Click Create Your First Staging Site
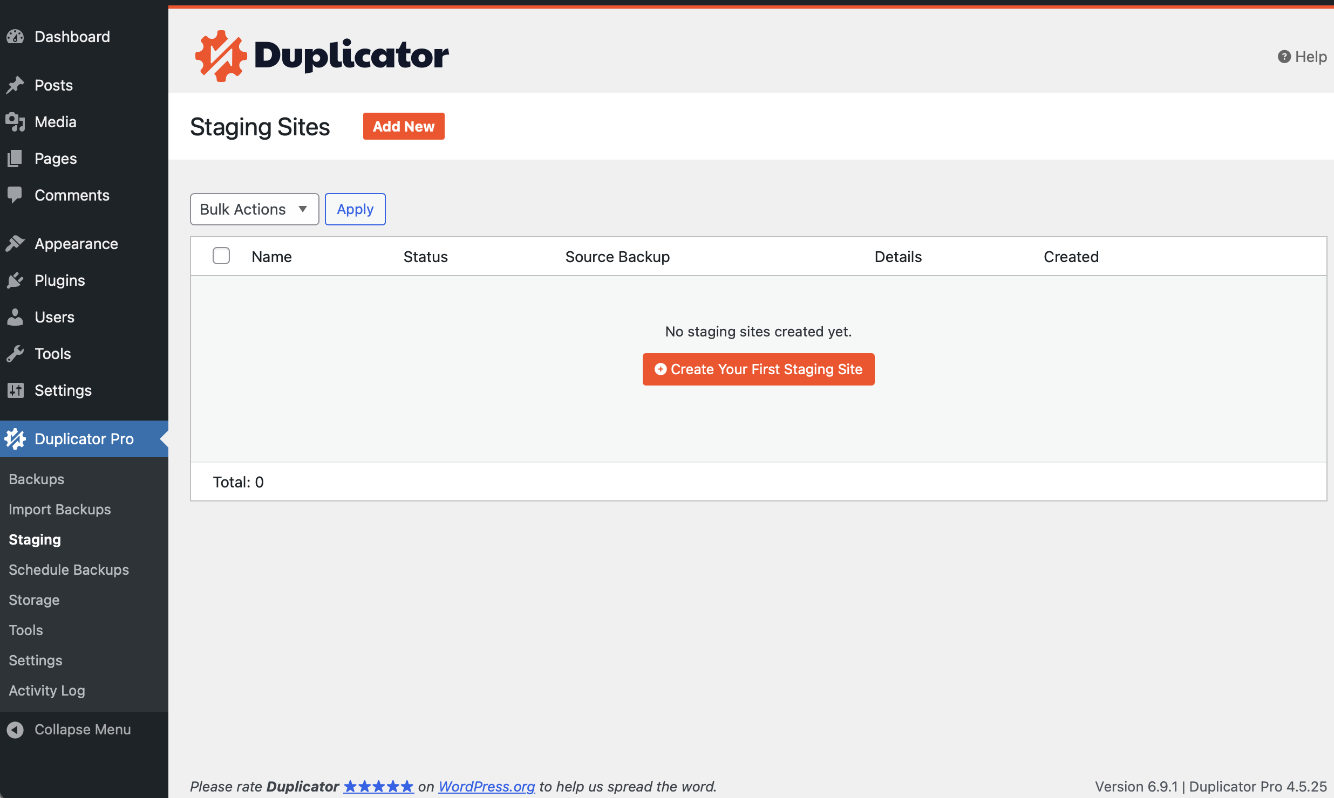Viewport: 1334px width, 798px height. tap(758, 369)
